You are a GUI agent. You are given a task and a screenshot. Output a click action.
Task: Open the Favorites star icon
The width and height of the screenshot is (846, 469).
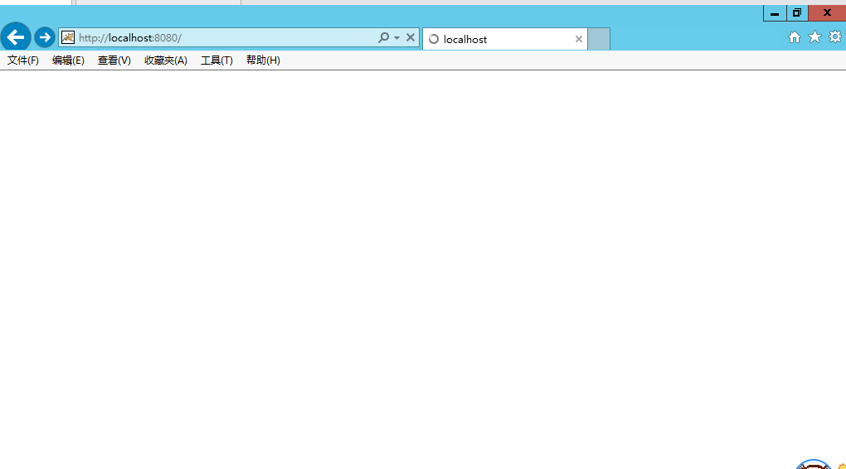click(x=814, y=37)
